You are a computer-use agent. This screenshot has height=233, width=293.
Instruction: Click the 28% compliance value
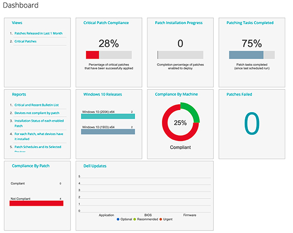click(109, 43)
